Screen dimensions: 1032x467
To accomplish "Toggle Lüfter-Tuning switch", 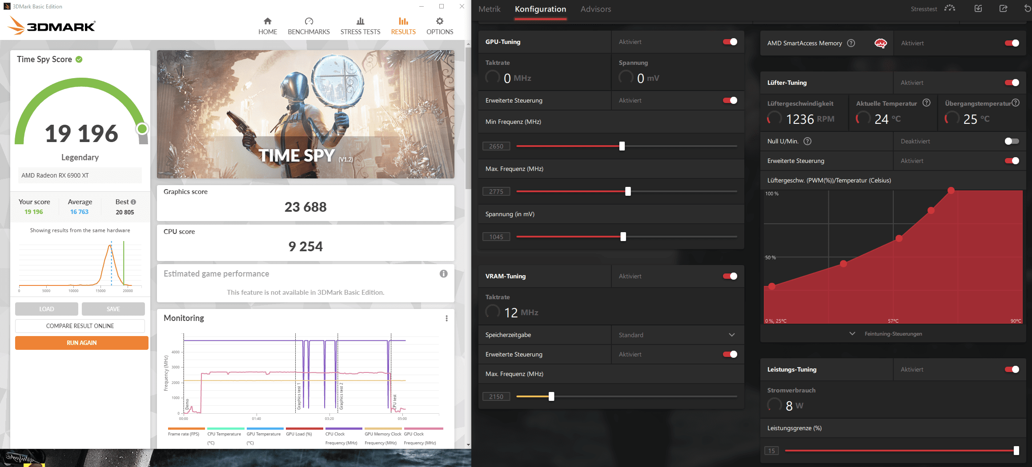I will [1012, 83].
